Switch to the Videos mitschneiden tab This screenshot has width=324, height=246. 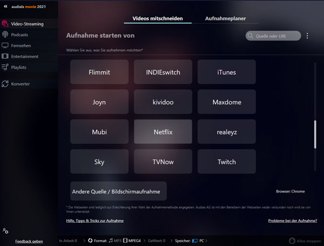(158, 18)
